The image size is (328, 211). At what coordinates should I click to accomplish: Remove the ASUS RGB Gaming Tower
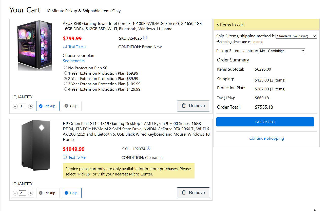tap(193, 106)
